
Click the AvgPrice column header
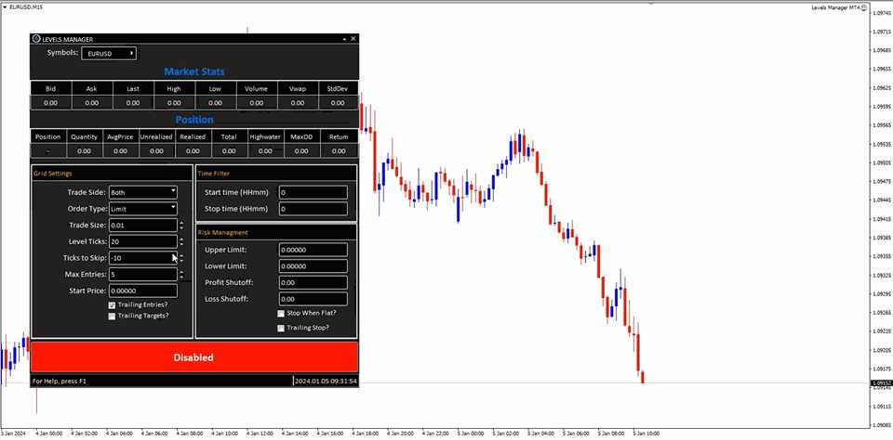tap(120, 137)
